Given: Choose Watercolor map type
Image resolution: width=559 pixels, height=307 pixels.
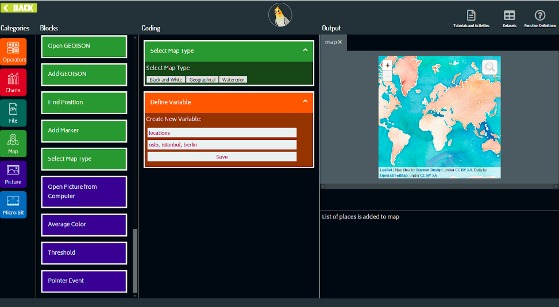Looking at the screenshot, I should 233,80.
